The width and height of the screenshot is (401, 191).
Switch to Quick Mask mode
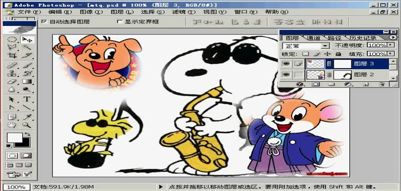click(x=26, y=156)
